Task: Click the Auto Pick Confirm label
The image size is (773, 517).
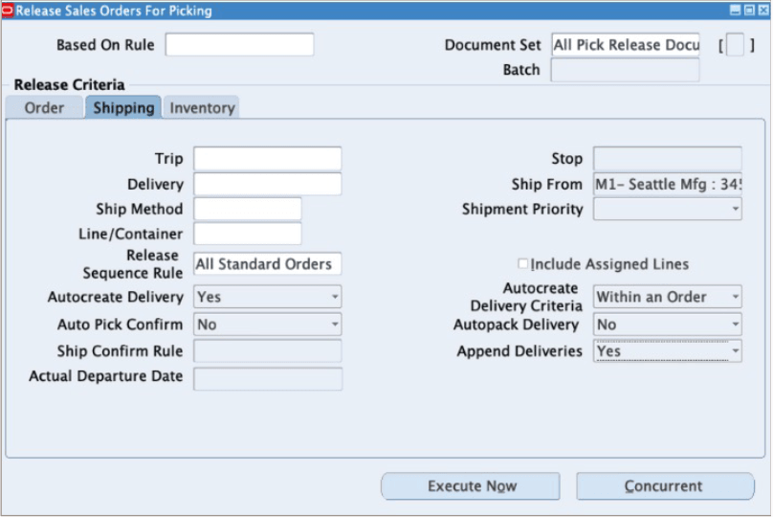Action: click(x=120, y=325)
